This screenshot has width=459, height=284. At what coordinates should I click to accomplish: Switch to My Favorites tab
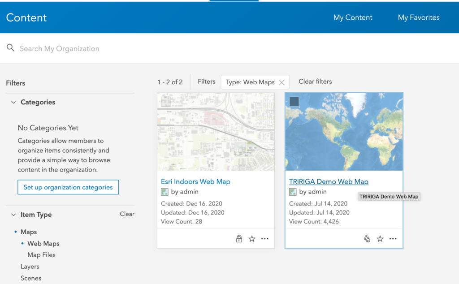click(x=419, y=17)
